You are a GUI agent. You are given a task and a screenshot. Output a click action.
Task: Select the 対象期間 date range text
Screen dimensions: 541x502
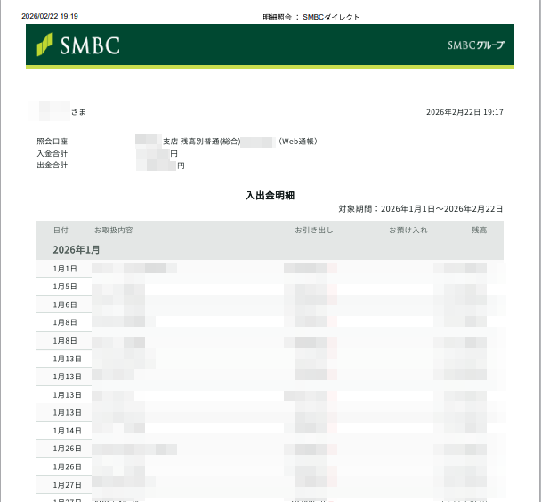(420, 209)
